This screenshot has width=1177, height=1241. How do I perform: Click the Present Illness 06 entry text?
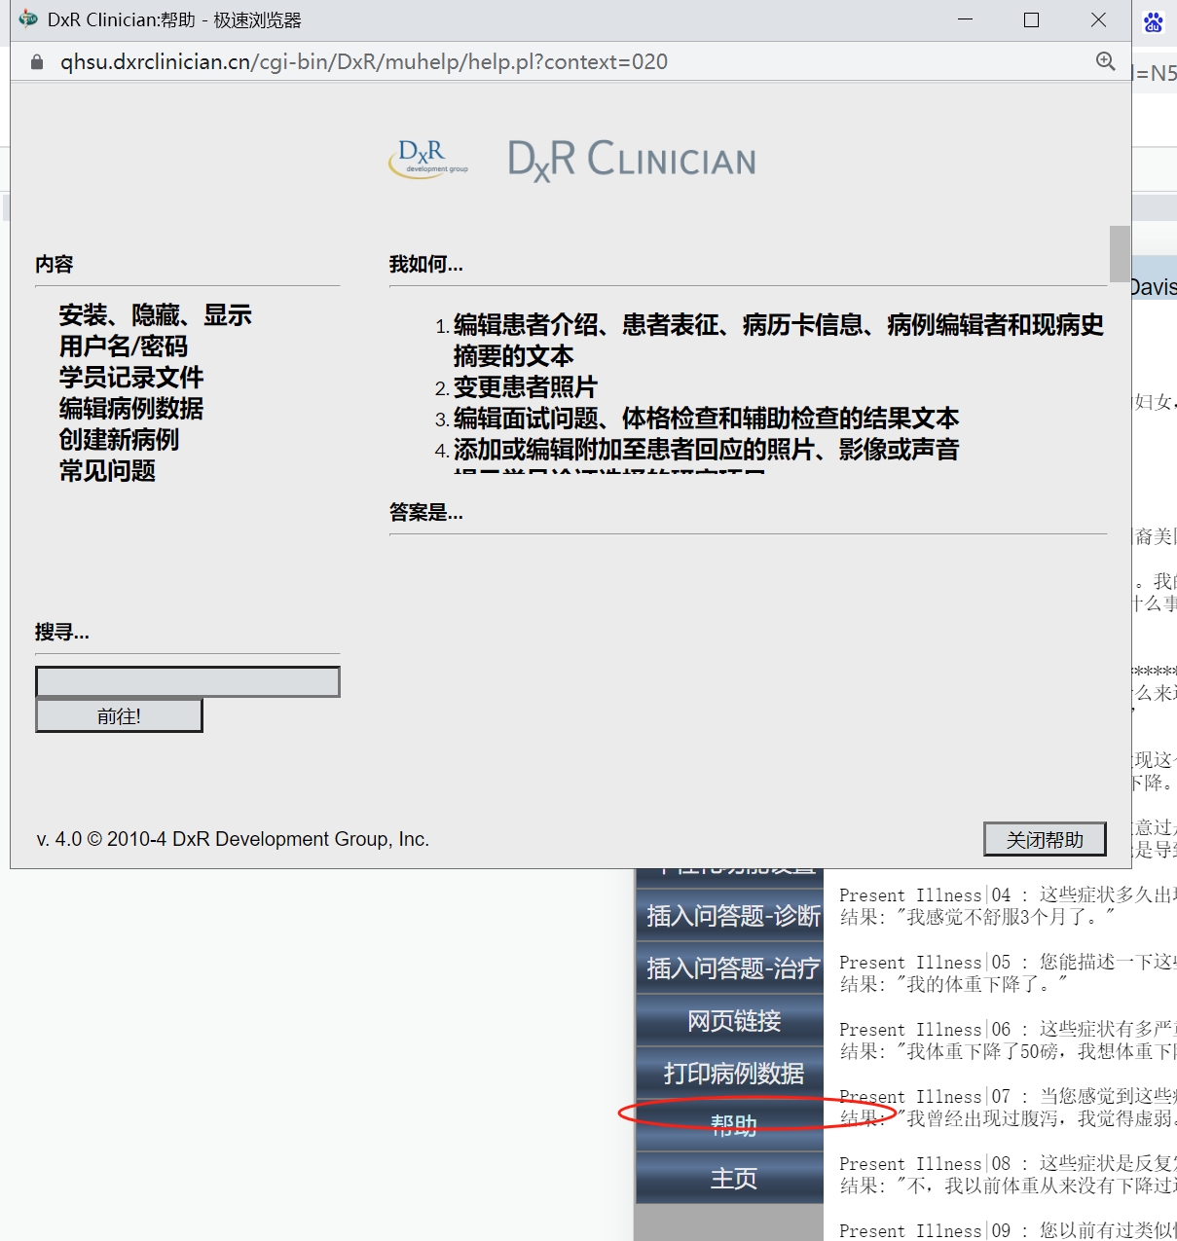pos(1008,1029)
